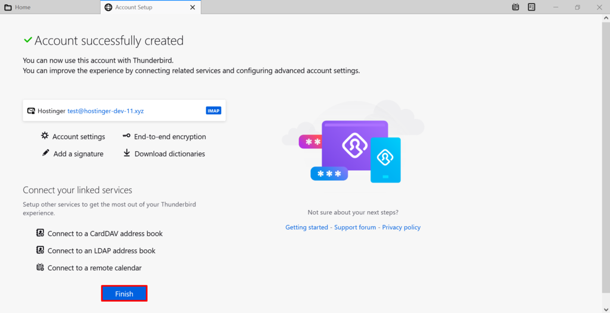Click the remote calendar icon
Screen dimensions: 610x313
tap(40, 267)
